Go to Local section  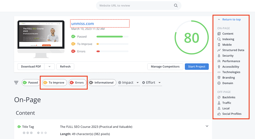[226, 108]
